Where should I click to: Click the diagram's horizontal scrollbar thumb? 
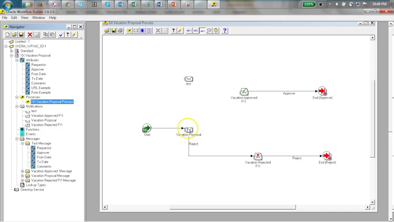[x=232, y=207]
